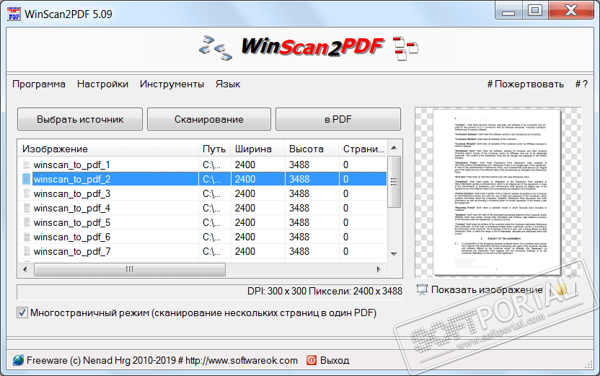This screenshot has height=376, width=600.
Task: Click the file icon of winscan_to_pdf_5
Action: 27,222
